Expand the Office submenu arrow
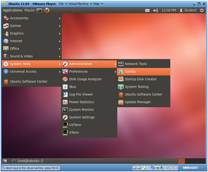The height and width of the screenshot is (172, 208). pos(60,49)
